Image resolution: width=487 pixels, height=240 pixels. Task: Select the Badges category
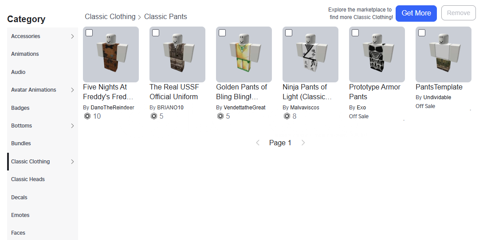tap(20, 108)
